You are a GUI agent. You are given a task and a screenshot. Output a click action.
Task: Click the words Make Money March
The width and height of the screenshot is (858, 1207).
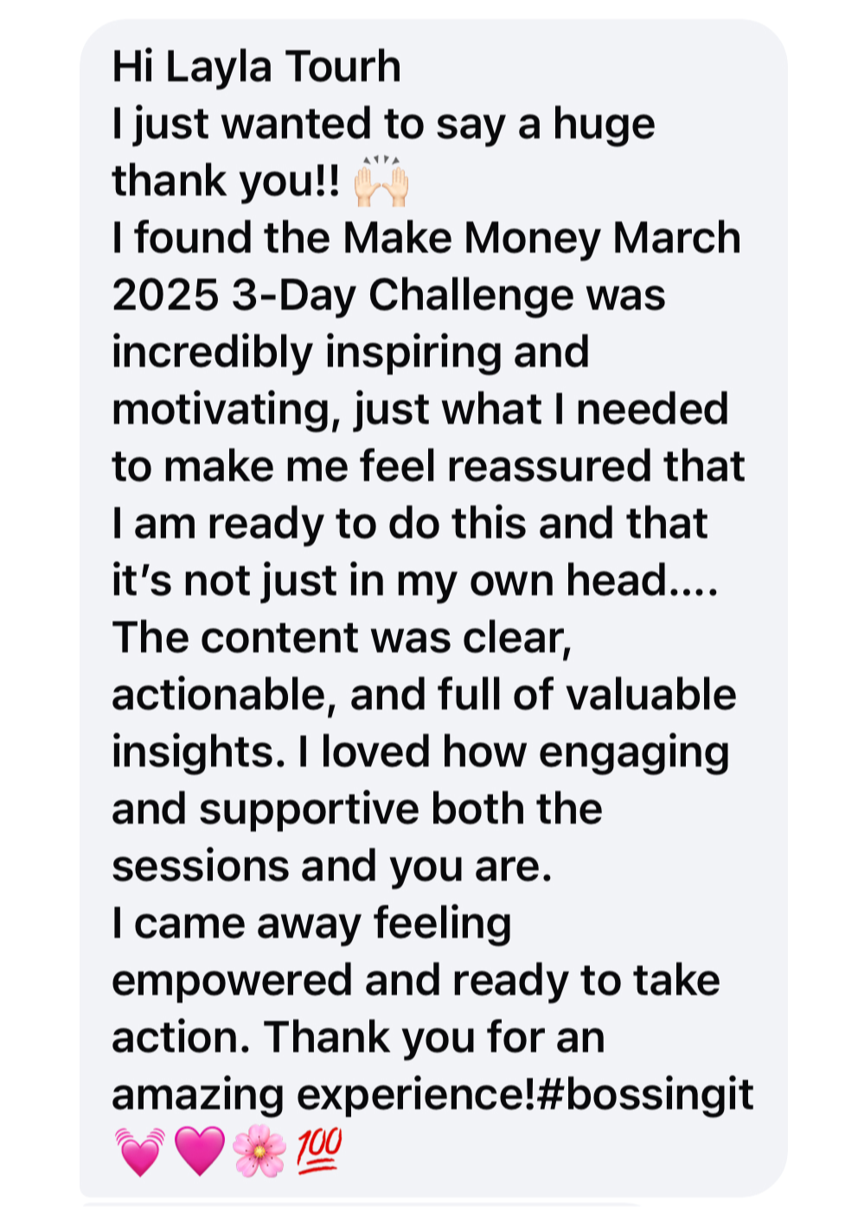(x=542, y=238)
